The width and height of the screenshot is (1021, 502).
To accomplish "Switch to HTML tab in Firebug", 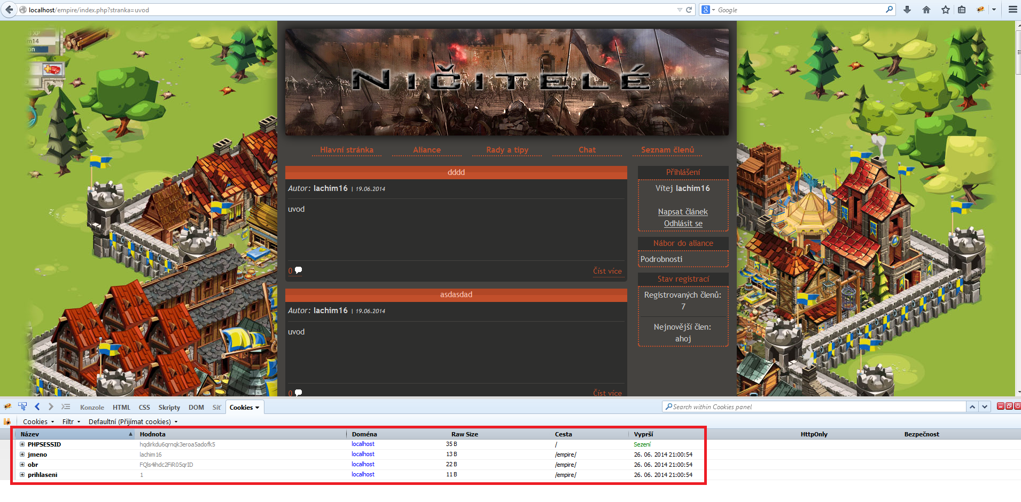I will 121,407.
